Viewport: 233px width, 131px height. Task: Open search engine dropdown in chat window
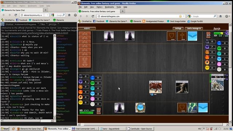click(53, 15)
